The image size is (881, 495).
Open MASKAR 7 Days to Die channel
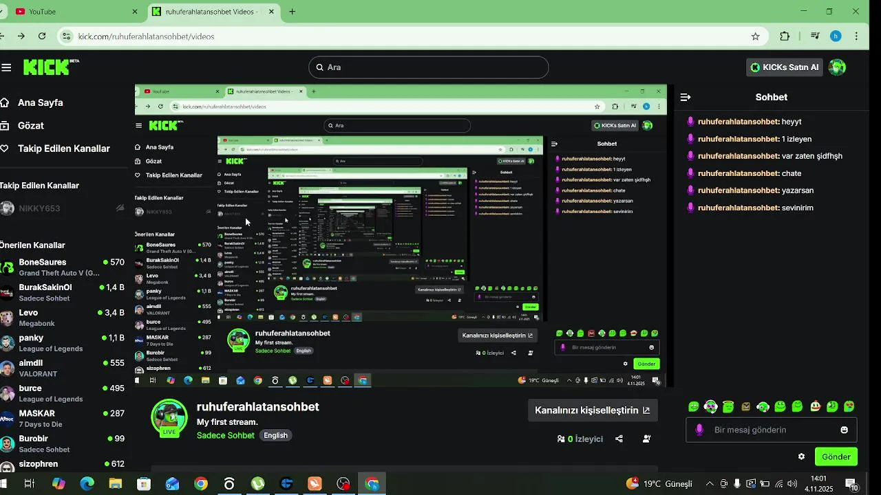63,418
